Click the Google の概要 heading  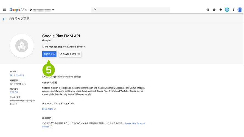pyautogui.click(x=49, y=82)
